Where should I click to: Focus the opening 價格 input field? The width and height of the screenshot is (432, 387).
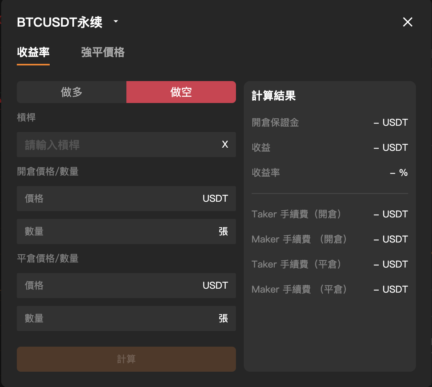[x=126, y=199]
